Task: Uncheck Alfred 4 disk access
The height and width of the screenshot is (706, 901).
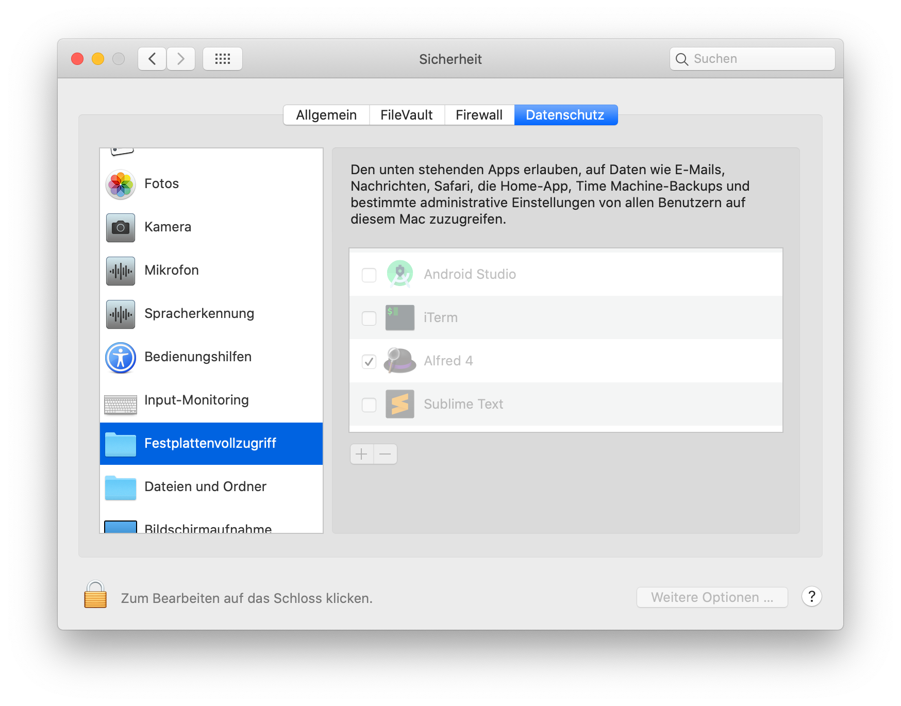Action: pyautogui.click(x=369, y=361)
